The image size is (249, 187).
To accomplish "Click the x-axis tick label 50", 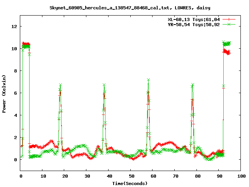I will [x=132, y=176].
